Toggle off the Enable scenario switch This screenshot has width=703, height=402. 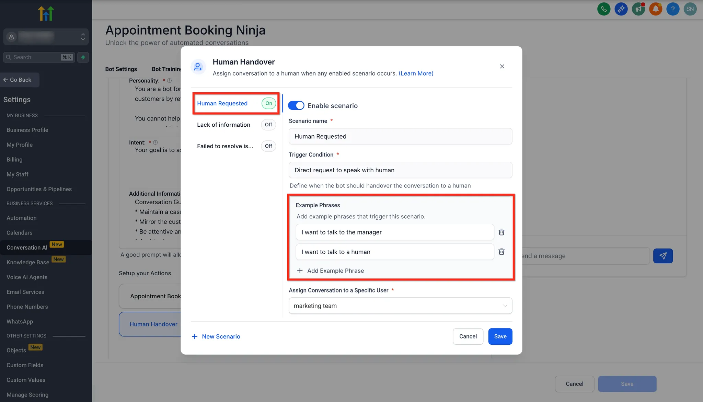(296, 106)
